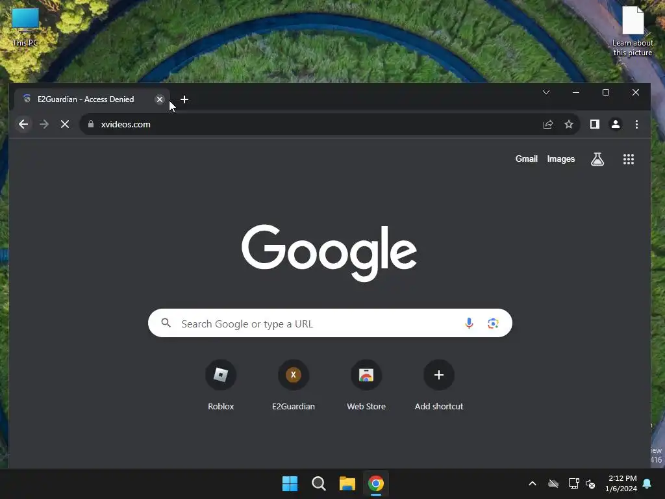Search by image with Google Lens
This screenshot has height=499, width=665.
coord(493,324)
